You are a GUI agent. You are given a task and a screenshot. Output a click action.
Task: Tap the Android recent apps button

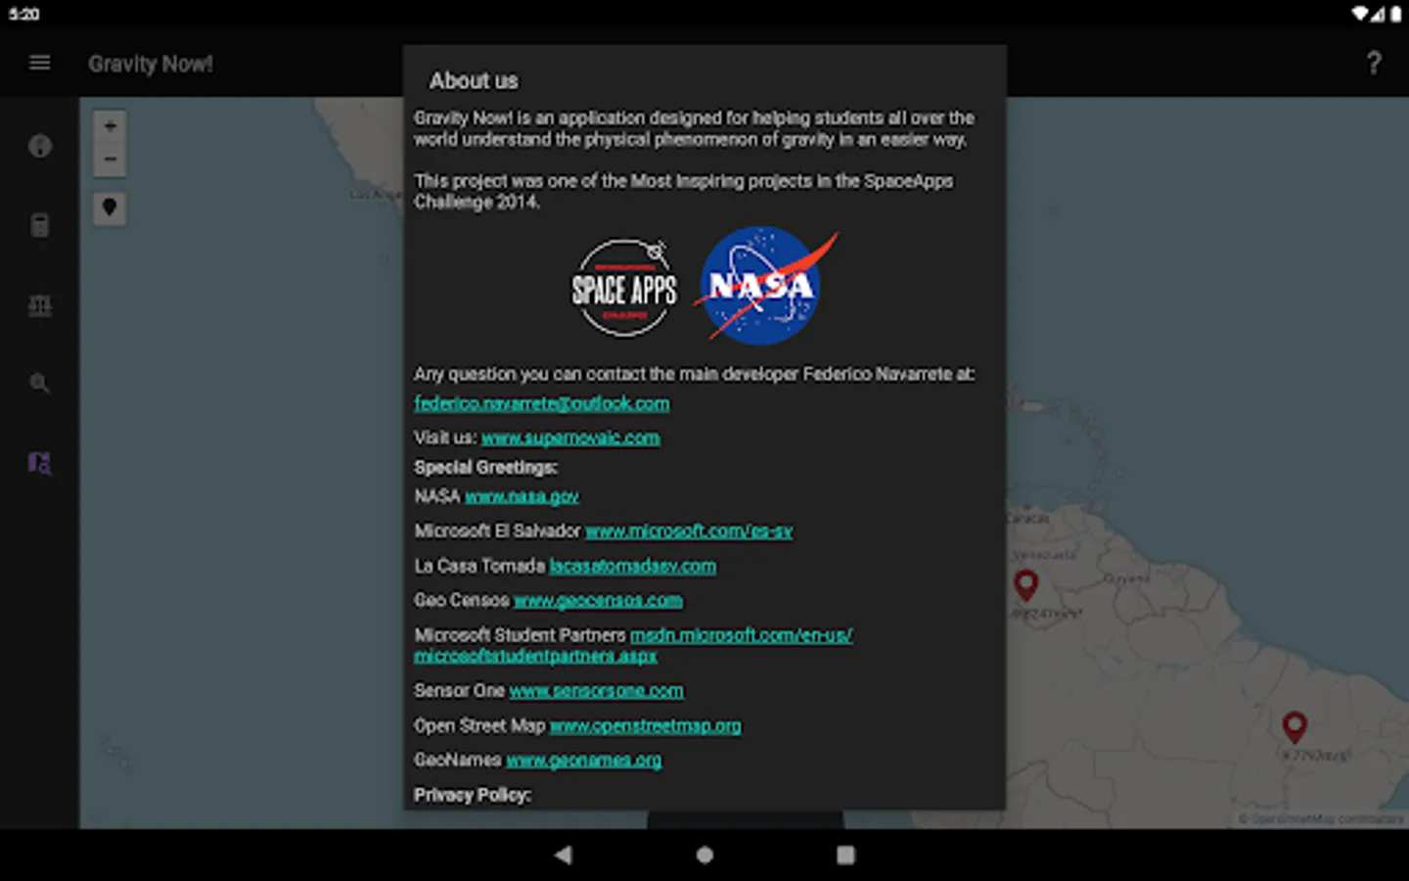point(845,855)
